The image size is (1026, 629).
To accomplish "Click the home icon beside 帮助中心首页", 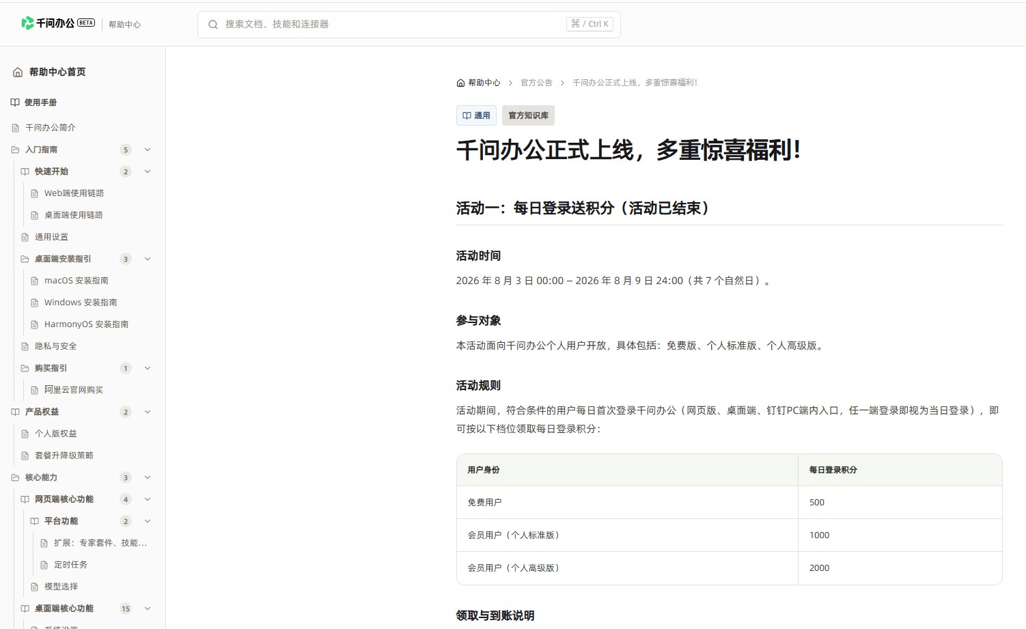I will click(18, 72).
